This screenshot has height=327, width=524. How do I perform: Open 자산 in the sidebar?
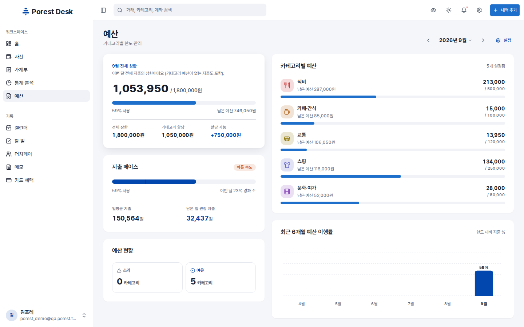[x=46, y=57]
